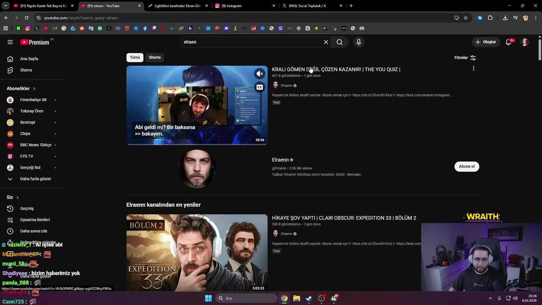Toggle captions CC on the video preview

(x=260, y=87)
